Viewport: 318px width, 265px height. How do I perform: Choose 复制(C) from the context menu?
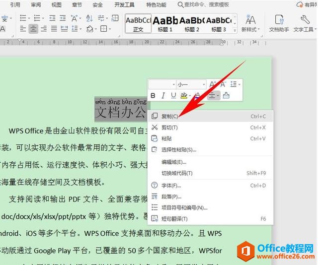coord(211,116)
